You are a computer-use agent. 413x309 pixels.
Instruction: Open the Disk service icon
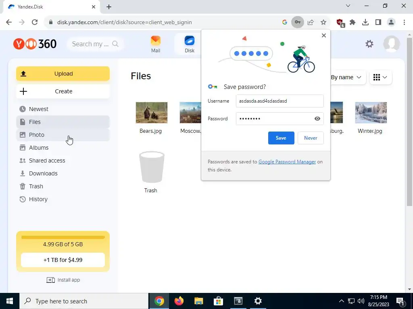click(190, 44)
